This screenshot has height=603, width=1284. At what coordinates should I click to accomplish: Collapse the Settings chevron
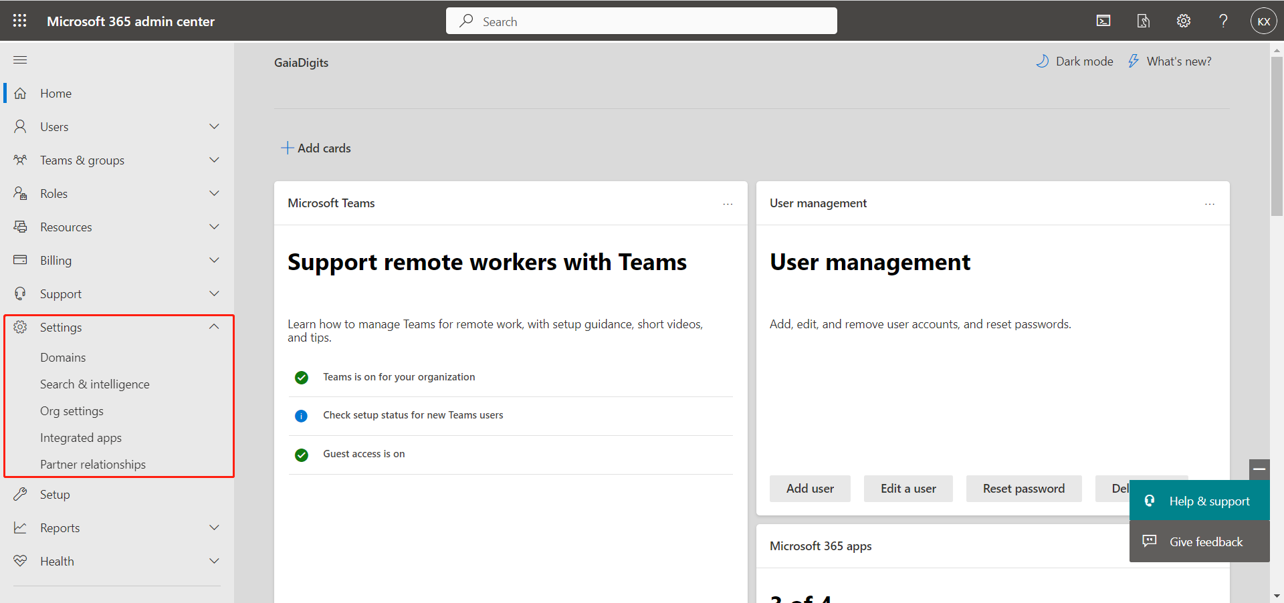tap(214, 327)
